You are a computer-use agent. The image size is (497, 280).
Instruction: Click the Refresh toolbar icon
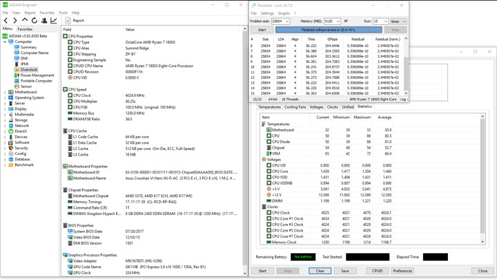pyautogui.click(x=35, y=21)
